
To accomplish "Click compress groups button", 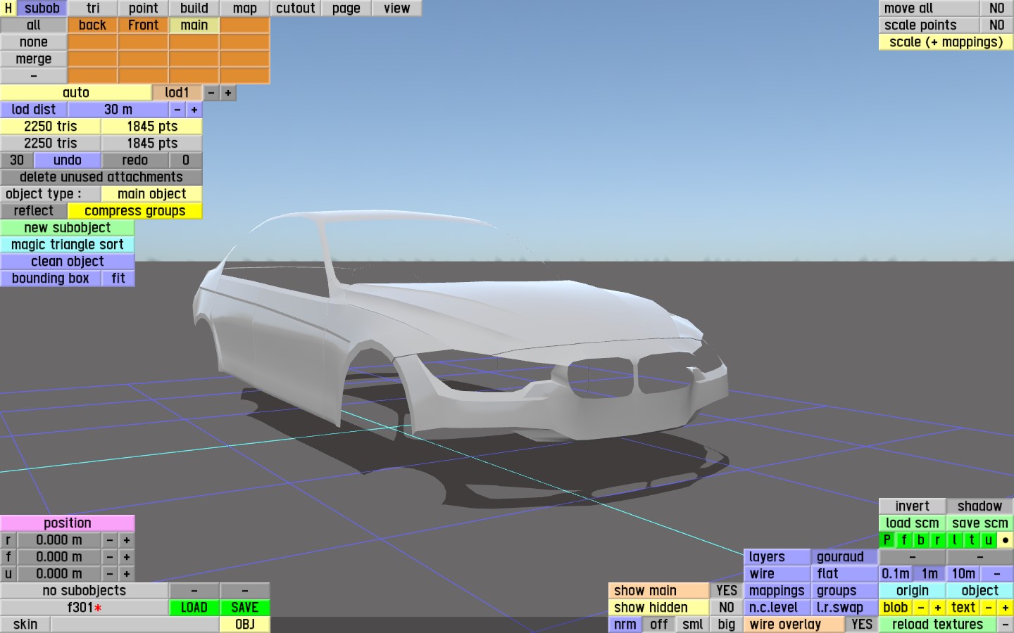I will [x=135, y=211].
